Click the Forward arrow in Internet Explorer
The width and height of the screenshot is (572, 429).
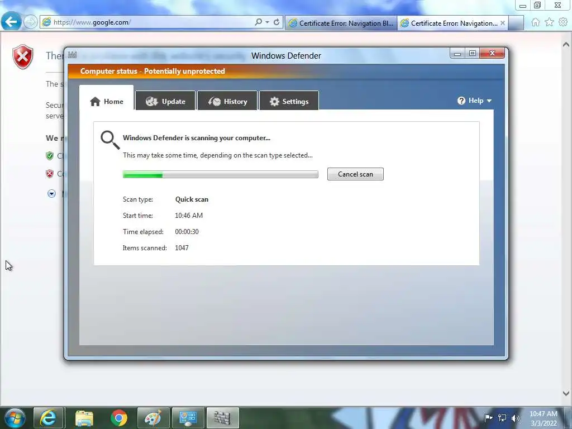click(x=31, y=22)
